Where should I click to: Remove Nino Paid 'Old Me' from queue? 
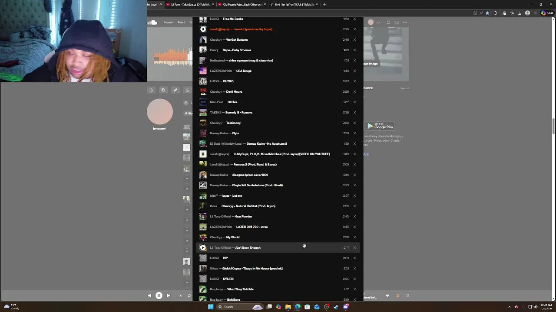pyautogui.click(x=354, y=102)
